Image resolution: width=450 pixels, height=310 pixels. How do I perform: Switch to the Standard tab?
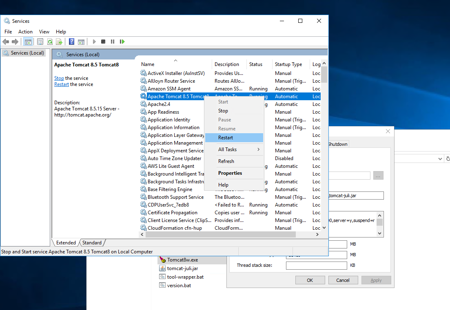coord(92,243)
